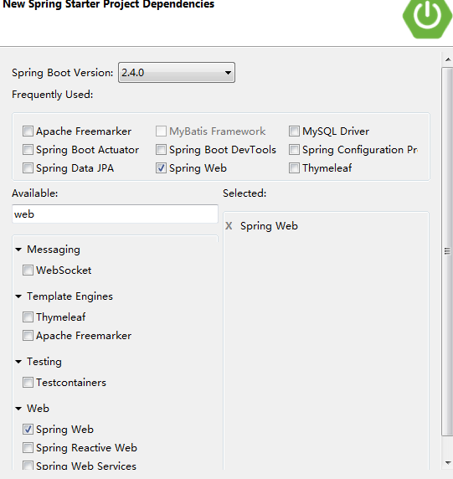Click the scrollbar down arrow
Viewport: 453px width, 479px height.
(x=448, y=463)
